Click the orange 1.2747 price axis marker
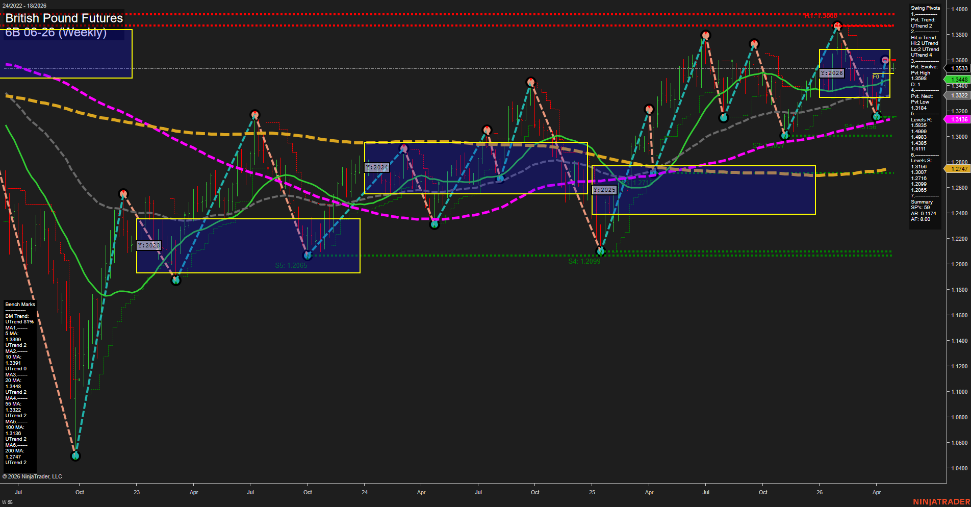This screenshot has height=507, width=971. point(959,169)
